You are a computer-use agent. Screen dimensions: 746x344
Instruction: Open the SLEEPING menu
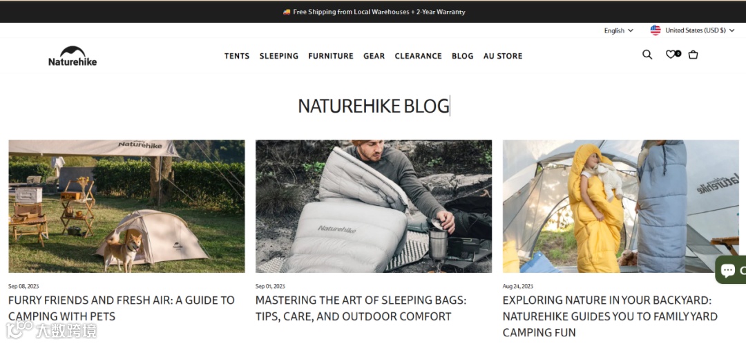tap(279, 56)
